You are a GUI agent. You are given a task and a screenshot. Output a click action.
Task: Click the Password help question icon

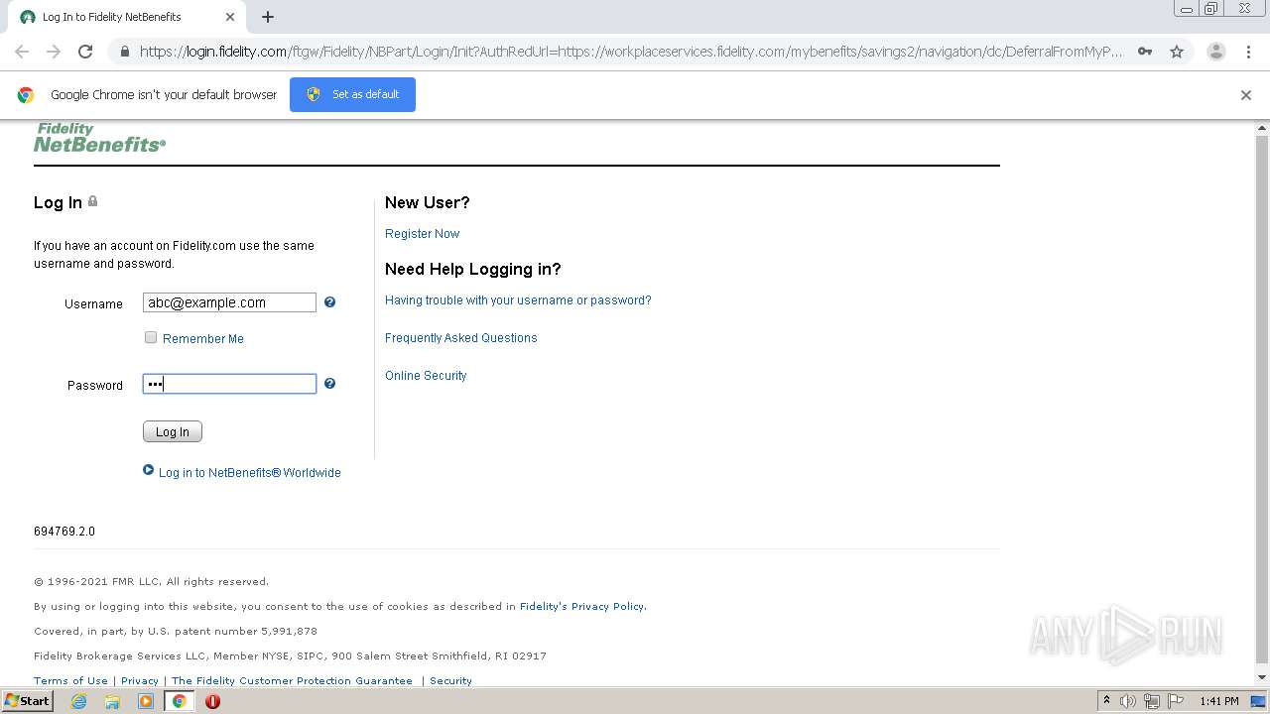point(329,384)
